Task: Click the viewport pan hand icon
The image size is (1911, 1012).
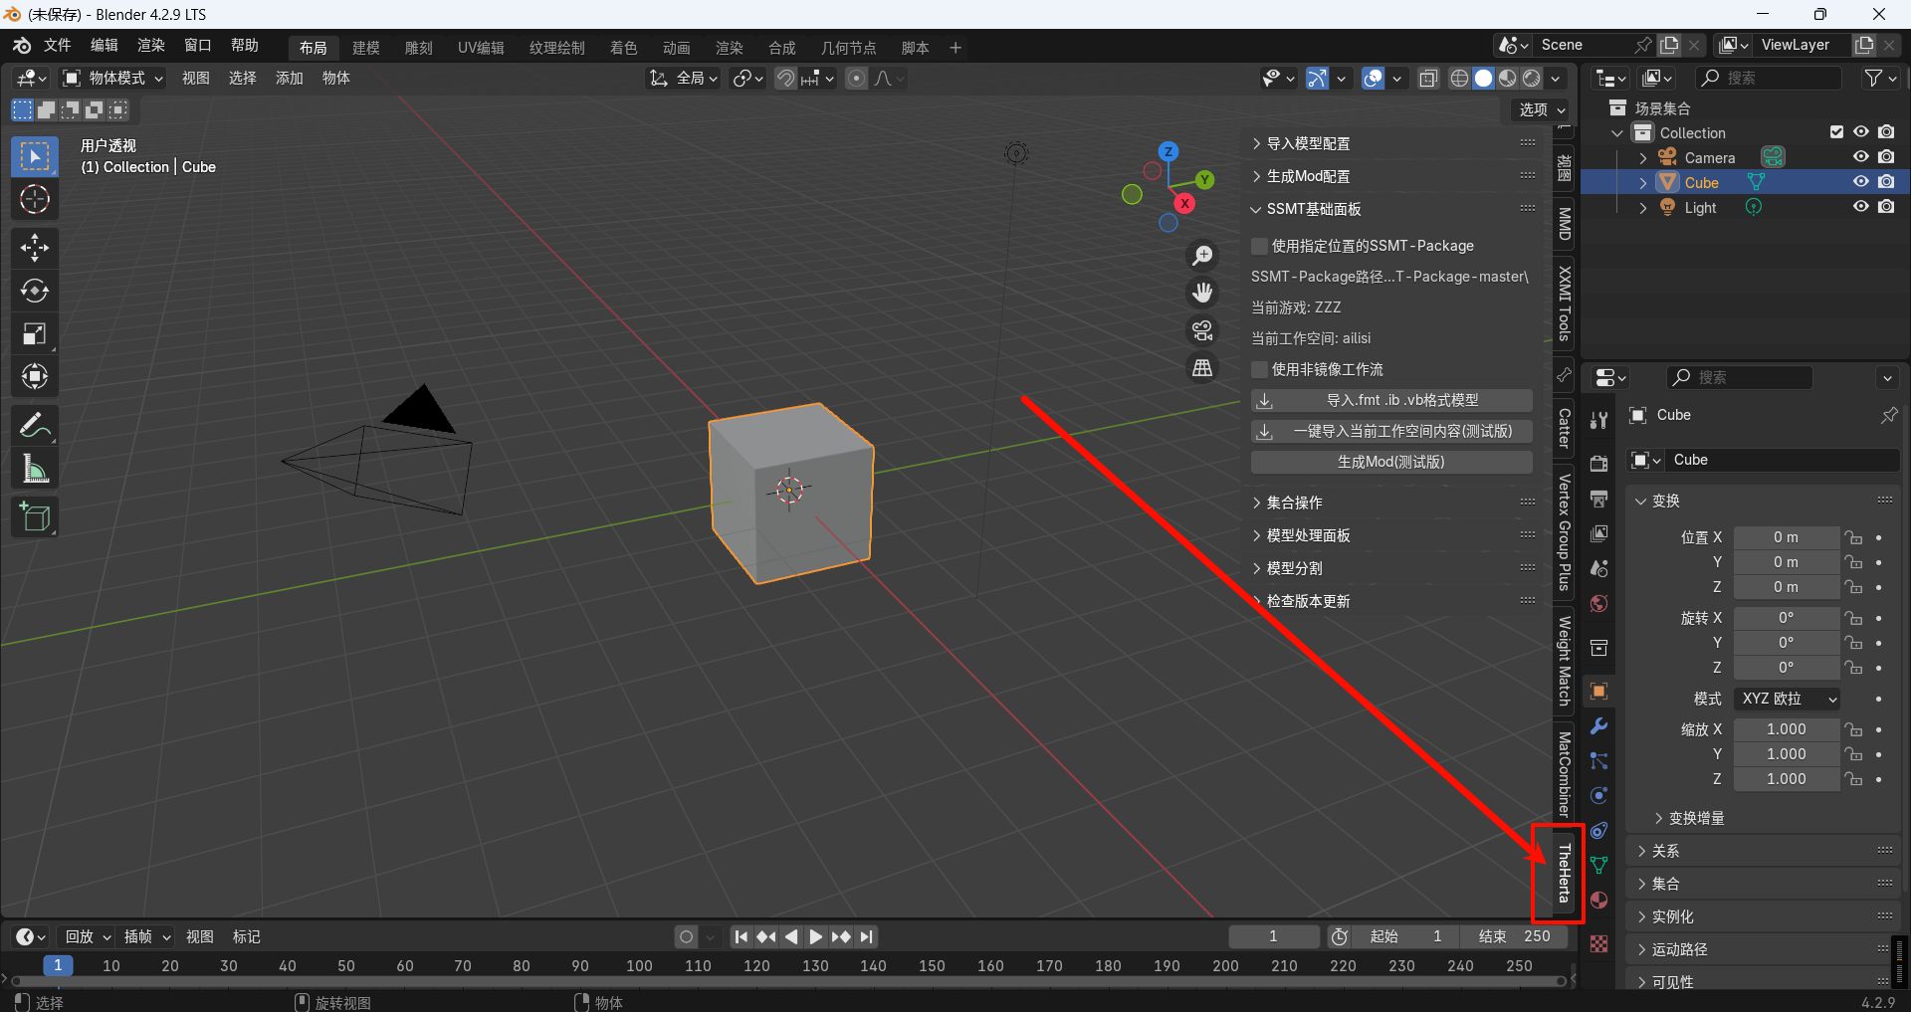Action: 1203,293
